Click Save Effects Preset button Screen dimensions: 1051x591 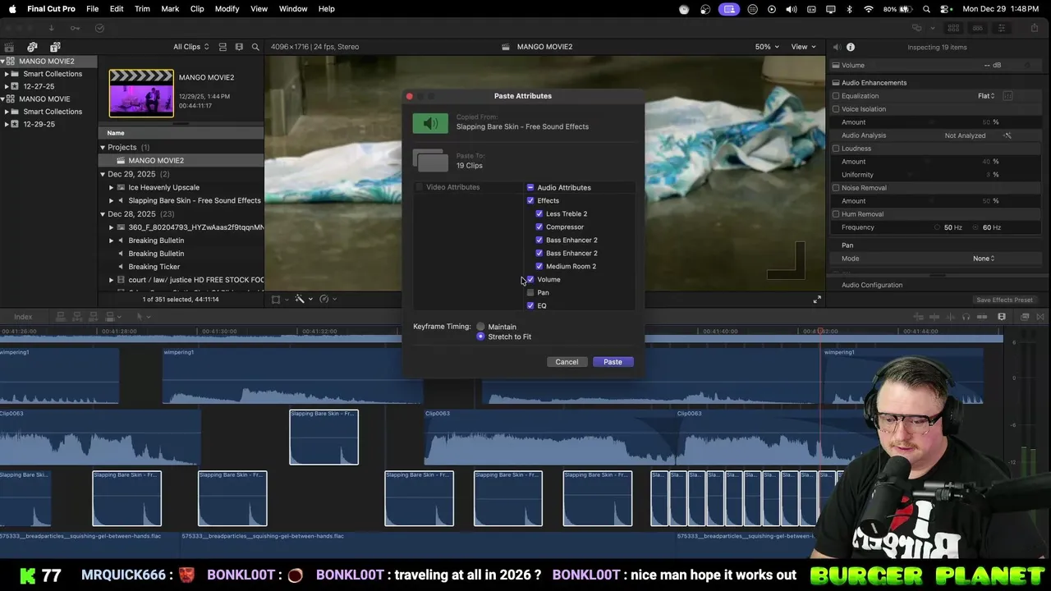click(x=1004, y=300)
